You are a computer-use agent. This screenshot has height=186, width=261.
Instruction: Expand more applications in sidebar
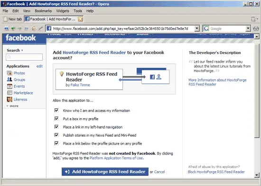[x=12, y=106]
